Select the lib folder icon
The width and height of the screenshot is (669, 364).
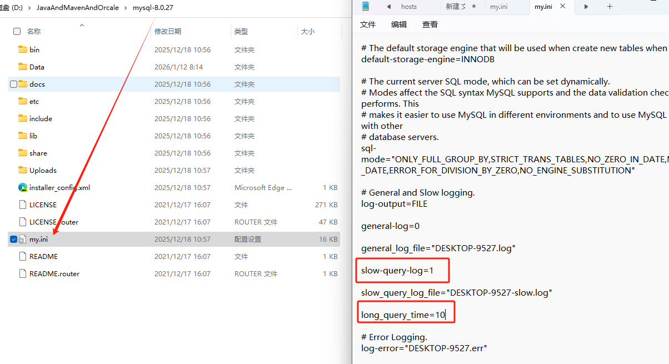coord(23,136)
